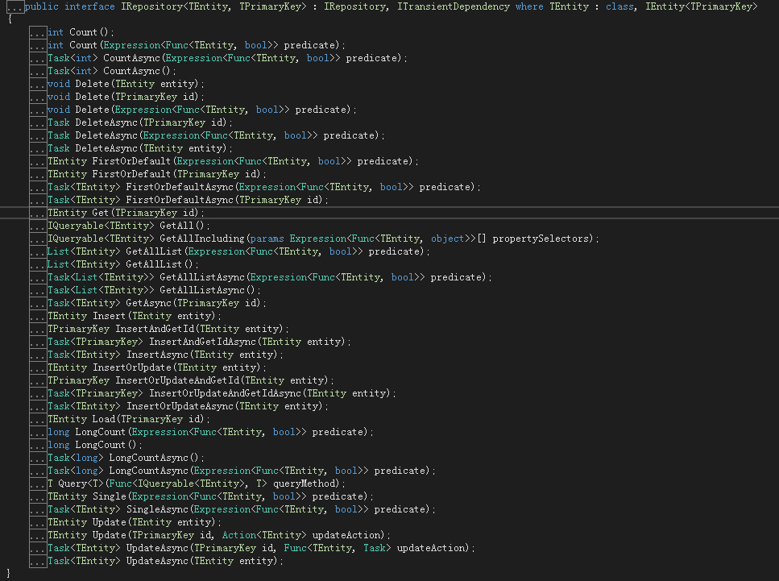The image size is (779, 581).
Task: Click the parameterless GetAllListAsync() method
Action: (154, 291)
